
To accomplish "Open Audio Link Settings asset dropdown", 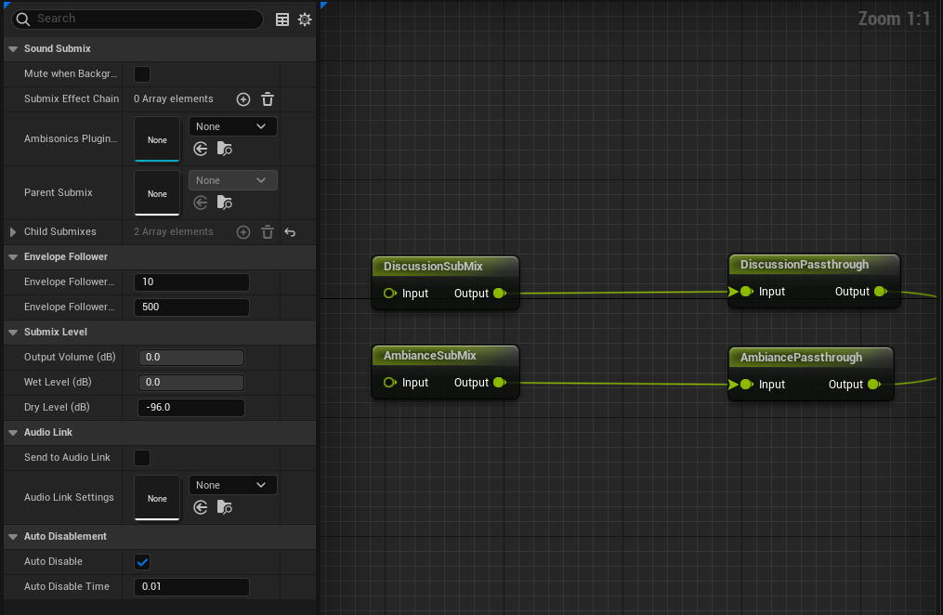I will [x=232, y=485].
